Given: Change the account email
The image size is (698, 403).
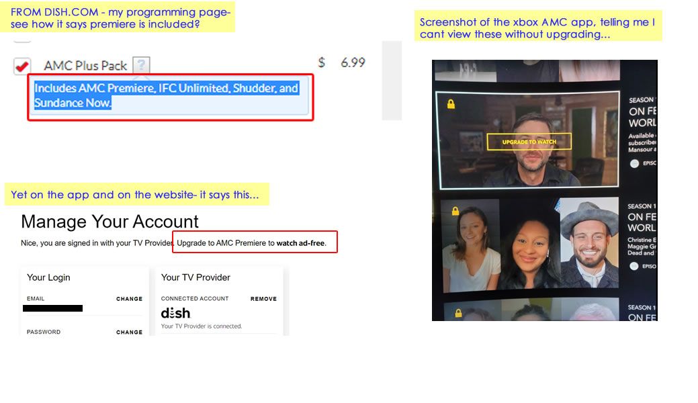Looking at the screenshot, I should [x=129, y=299].
